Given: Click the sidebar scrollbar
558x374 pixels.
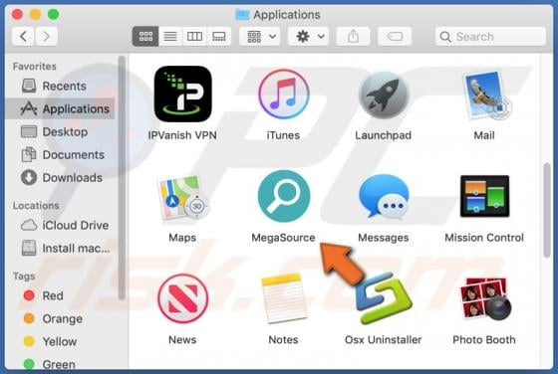Looking at the screenshot, I should pos(122,178).
